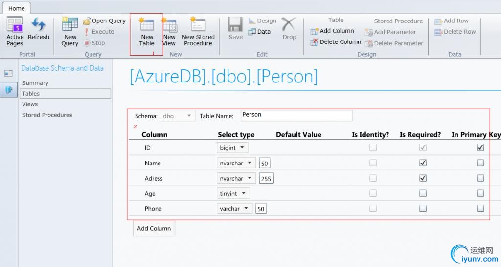
Task: Click the top left sidebar panel icon
Action: 8,74
